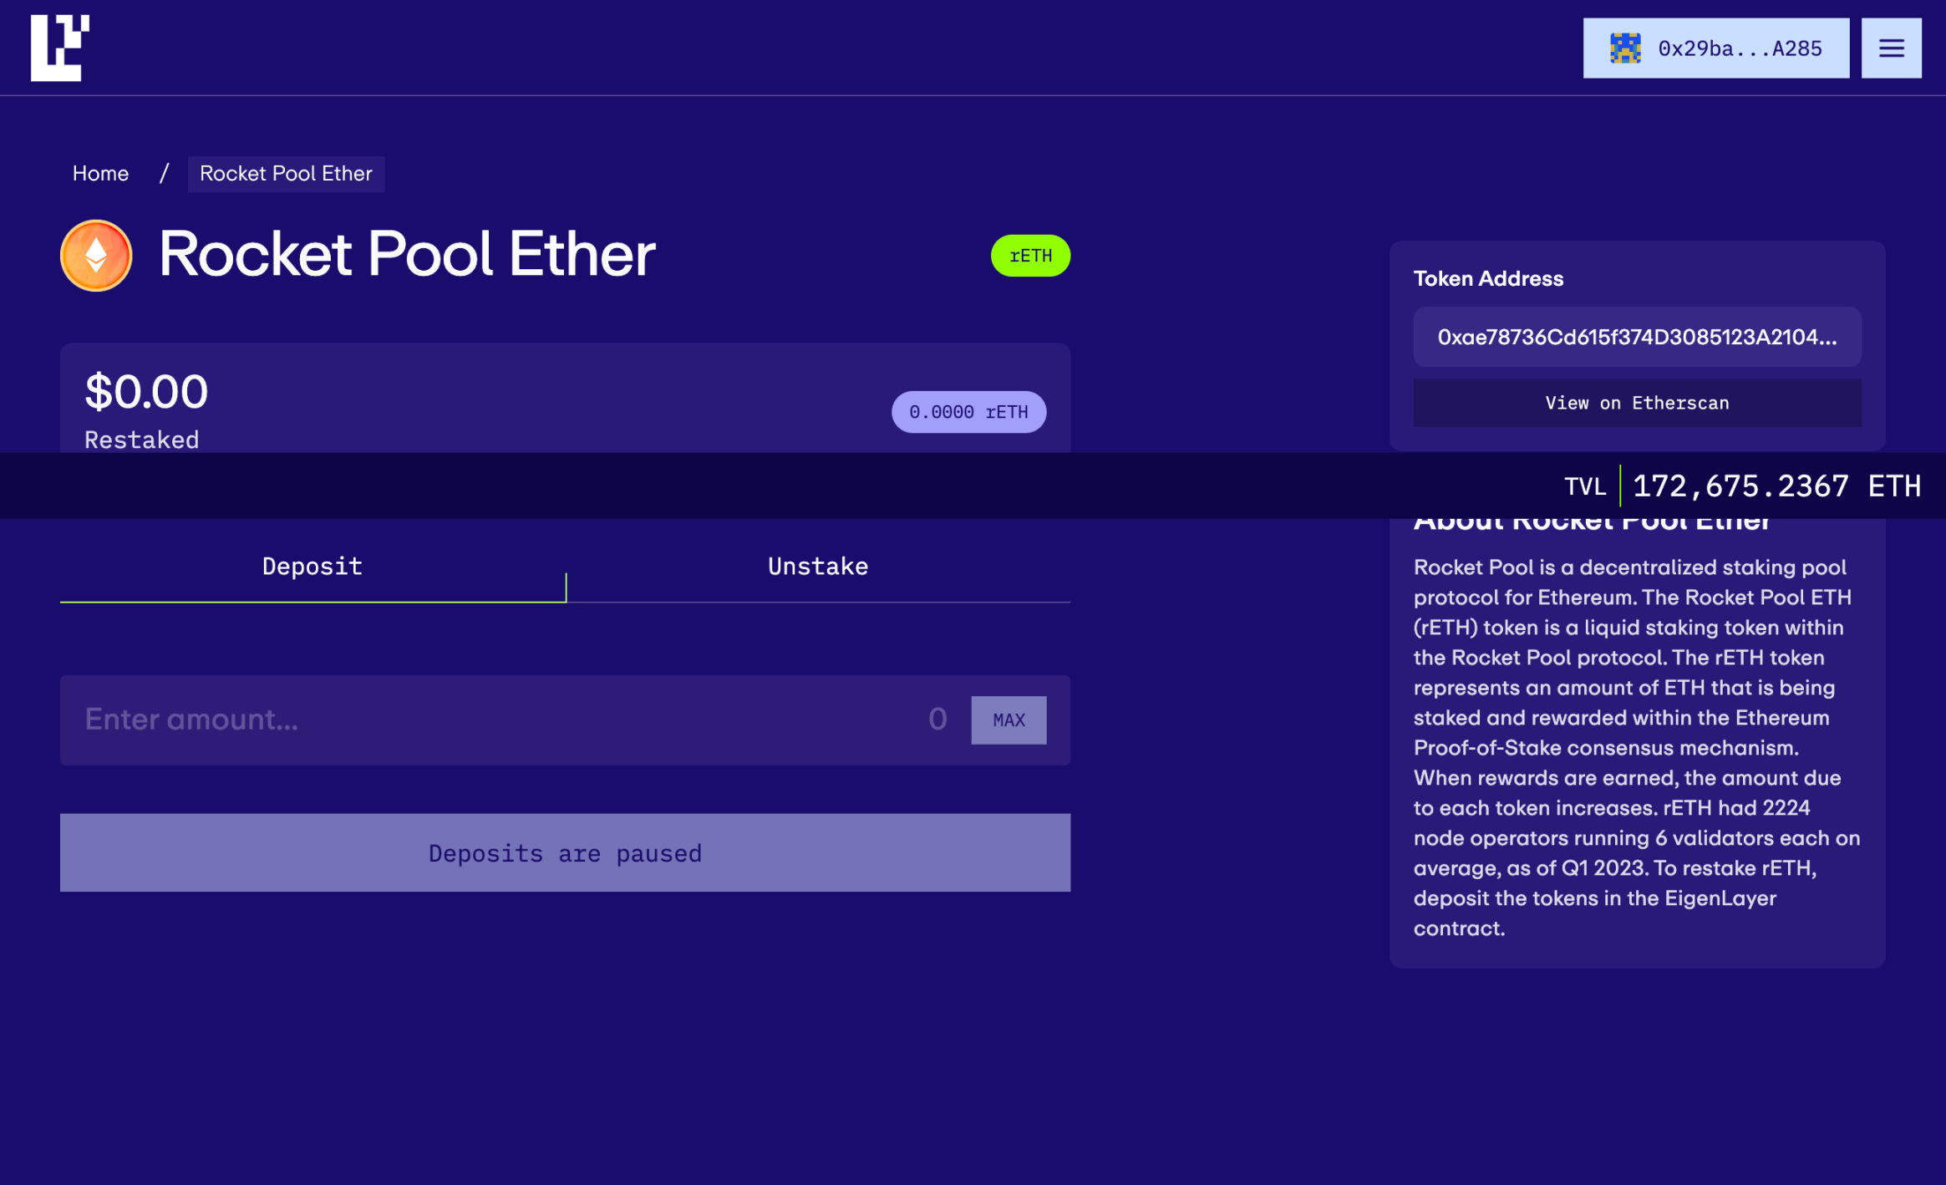
Task: Click the EigenLayer logo icon
Action: 59,48
